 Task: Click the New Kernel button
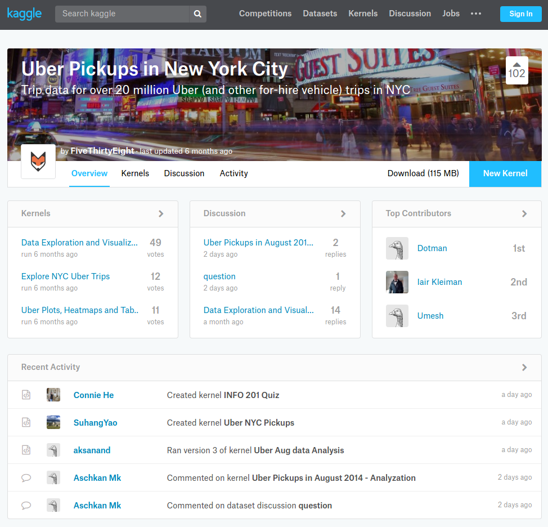coord(505,174)
